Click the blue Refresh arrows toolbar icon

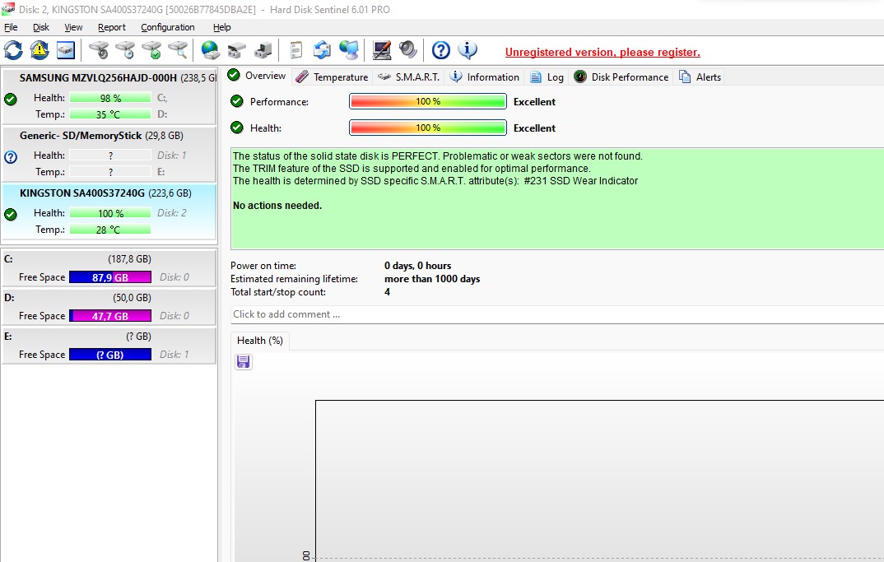coord(13,50)
